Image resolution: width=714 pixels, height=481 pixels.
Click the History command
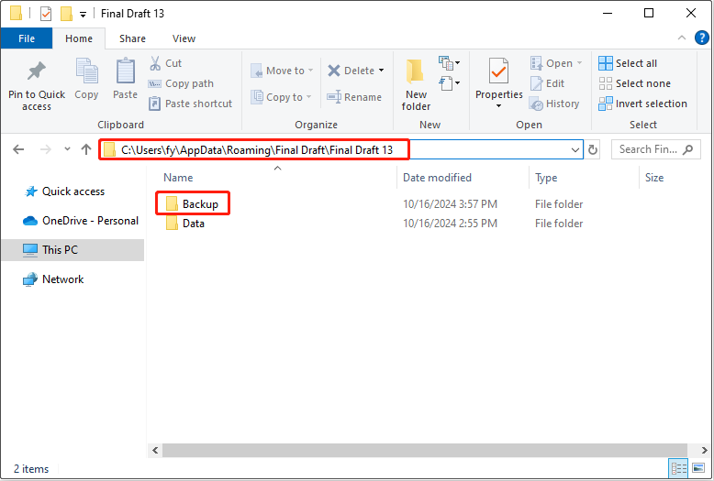coord(554,104)
